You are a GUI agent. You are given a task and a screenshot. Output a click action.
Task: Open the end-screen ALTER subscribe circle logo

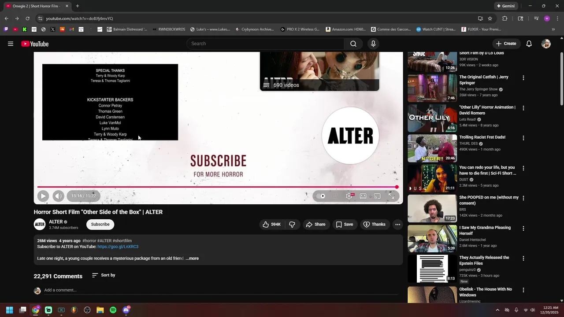click(x=350, y=136)
